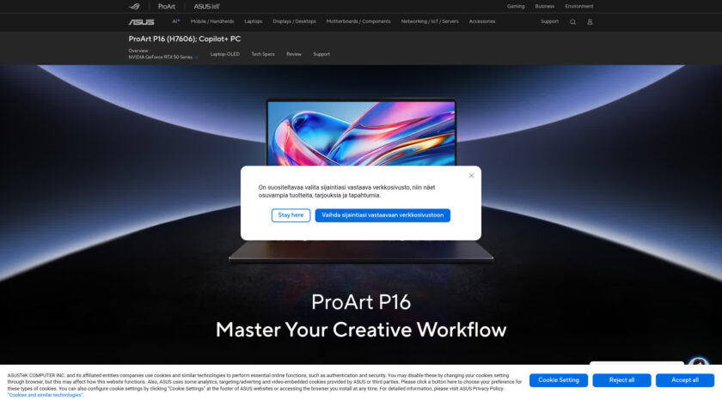The image size is (722, 406).
Task: Open the ProArt brand logo link
Action: coord(167,6)
